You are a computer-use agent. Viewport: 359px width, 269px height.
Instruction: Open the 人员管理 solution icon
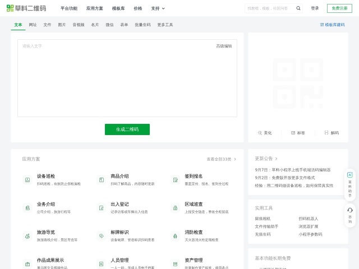pos(102,264)
